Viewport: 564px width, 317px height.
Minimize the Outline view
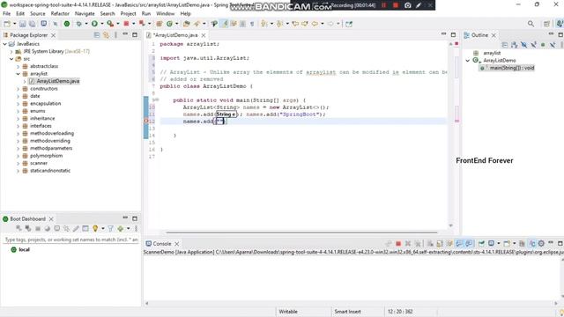click(x=551, y=34)
